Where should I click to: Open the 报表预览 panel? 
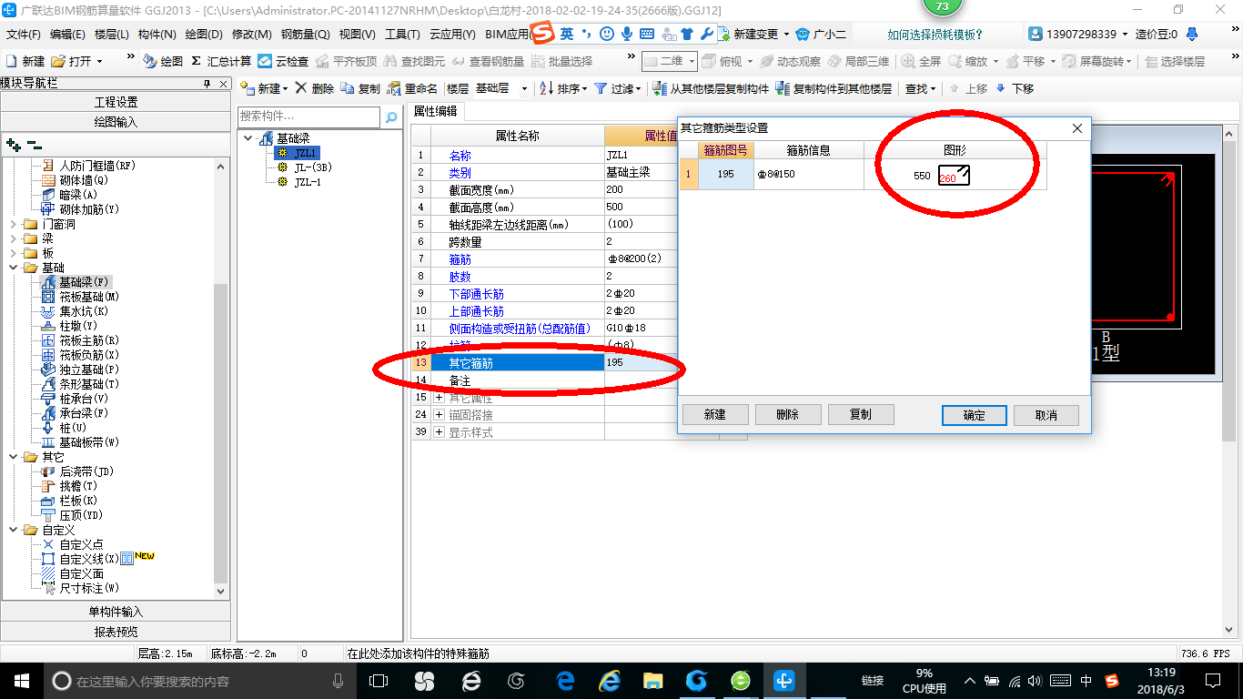pyautogui.click(x=116, y=632)
